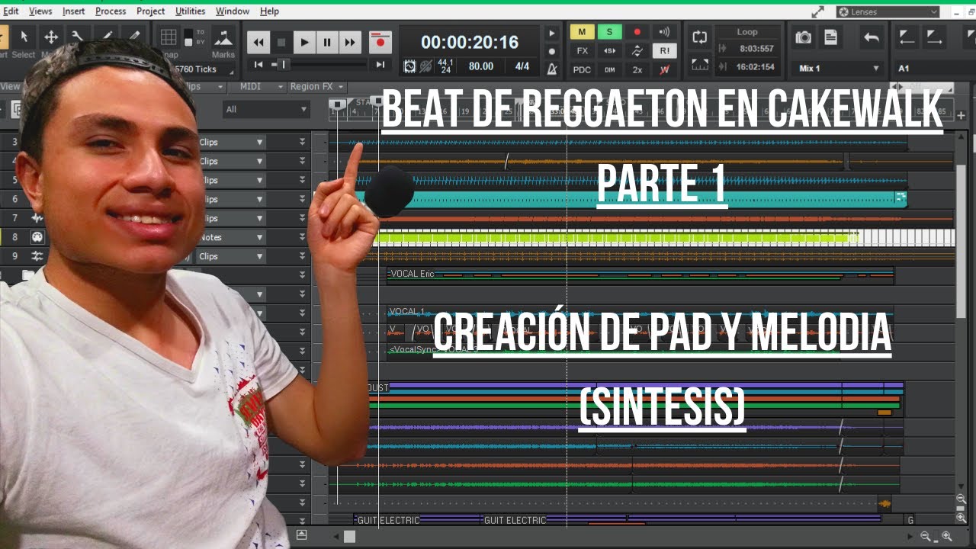Open the Lenses dropdown
976x549 pixels.
(x=888, y=11)
